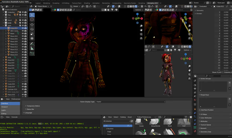
Task: Open Tool properties tab
Action: pyautogui.click(x=195, y=81)
